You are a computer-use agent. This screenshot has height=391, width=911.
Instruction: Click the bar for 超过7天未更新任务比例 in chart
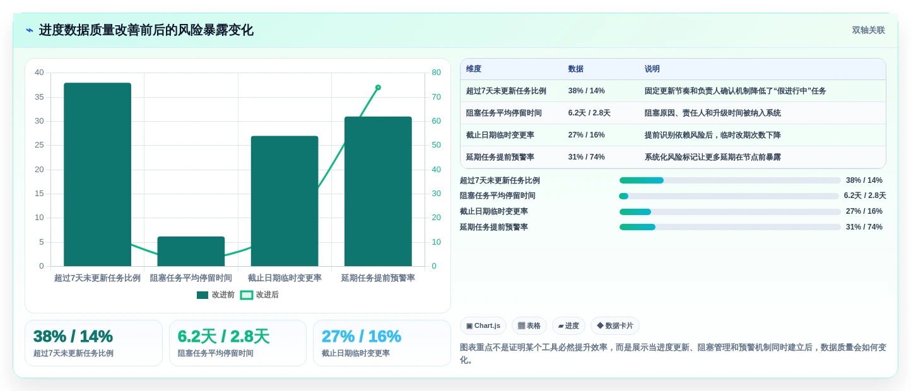(x=97, y=175)
